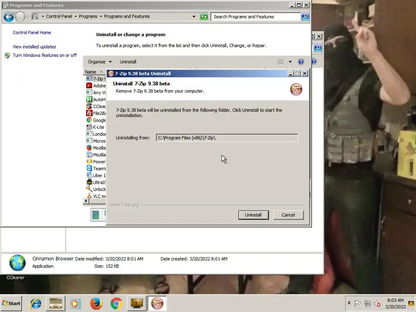Screen dimensions: 416x312
Task: Open Windows Media Player from taskbar
Action: click(75, 303)
